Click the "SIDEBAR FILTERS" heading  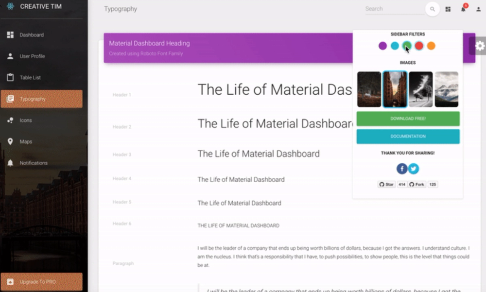[408, 34]
